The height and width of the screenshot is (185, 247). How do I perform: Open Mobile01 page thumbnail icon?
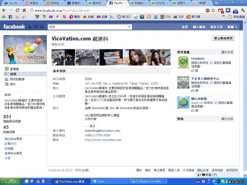click(x=183, y=62)
